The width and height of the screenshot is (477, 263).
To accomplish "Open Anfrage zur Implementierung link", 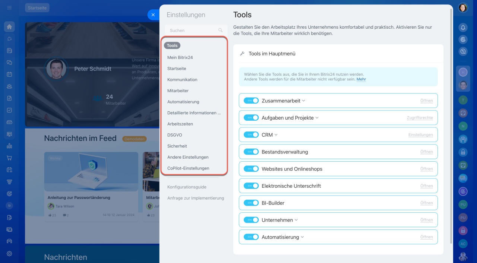I will [x=196, y=198].
